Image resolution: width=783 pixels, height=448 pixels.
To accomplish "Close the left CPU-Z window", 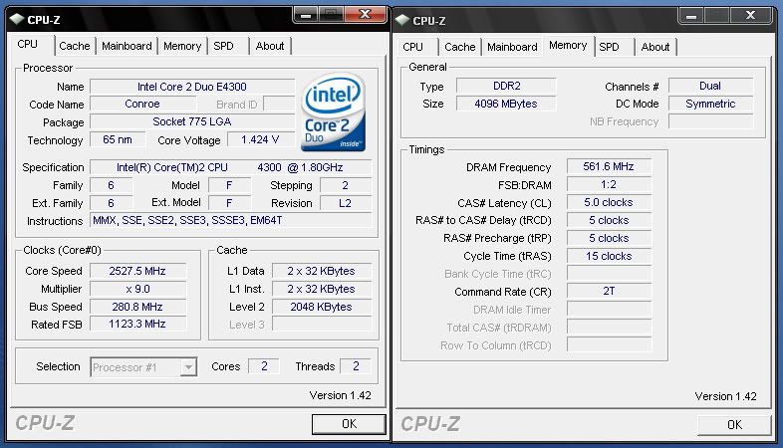I will (x=366, y=15).
